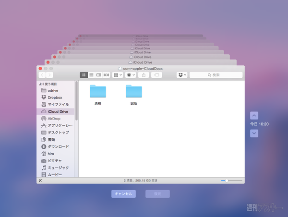Screen dimensions: 288x217
Task: Open ミュージック in the sidebar
Action: coord(56,168)
